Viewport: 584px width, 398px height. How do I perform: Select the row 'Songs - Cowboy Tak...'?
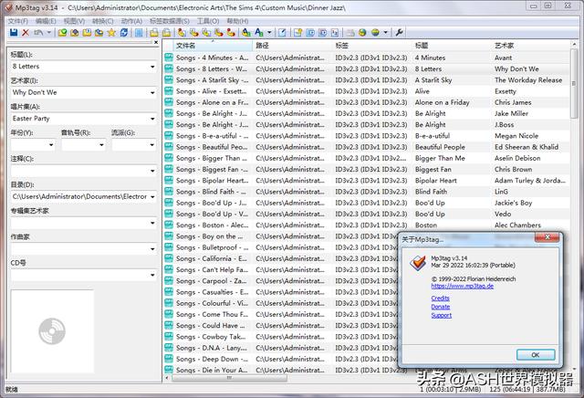click(x=280, y=337)
